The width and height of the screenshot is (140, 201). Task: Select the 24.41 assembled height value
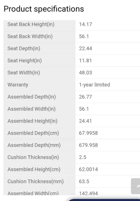click(x=85, y=121)
